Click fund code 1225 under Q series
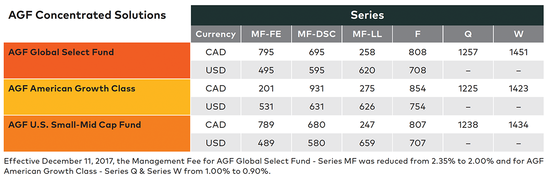This screenshot has width=548, height=178. click(x=469, y=89)
